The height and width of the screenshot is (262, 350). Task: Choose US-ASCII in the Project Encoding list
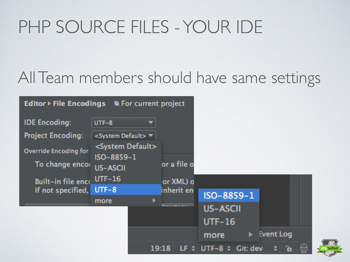coord(126,168)
